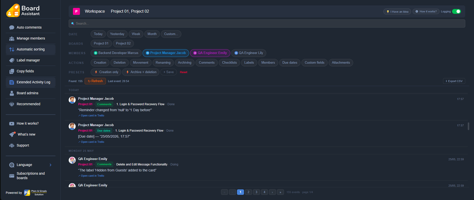
Task: Open Hidden from Guests event card in Trello
Action: pyautogui.click(x=91, y=175)
